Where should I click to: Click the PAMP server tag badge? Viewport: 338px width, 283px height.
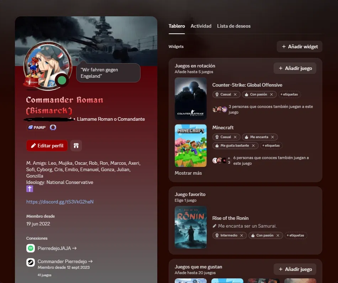[x=37, y=127]
